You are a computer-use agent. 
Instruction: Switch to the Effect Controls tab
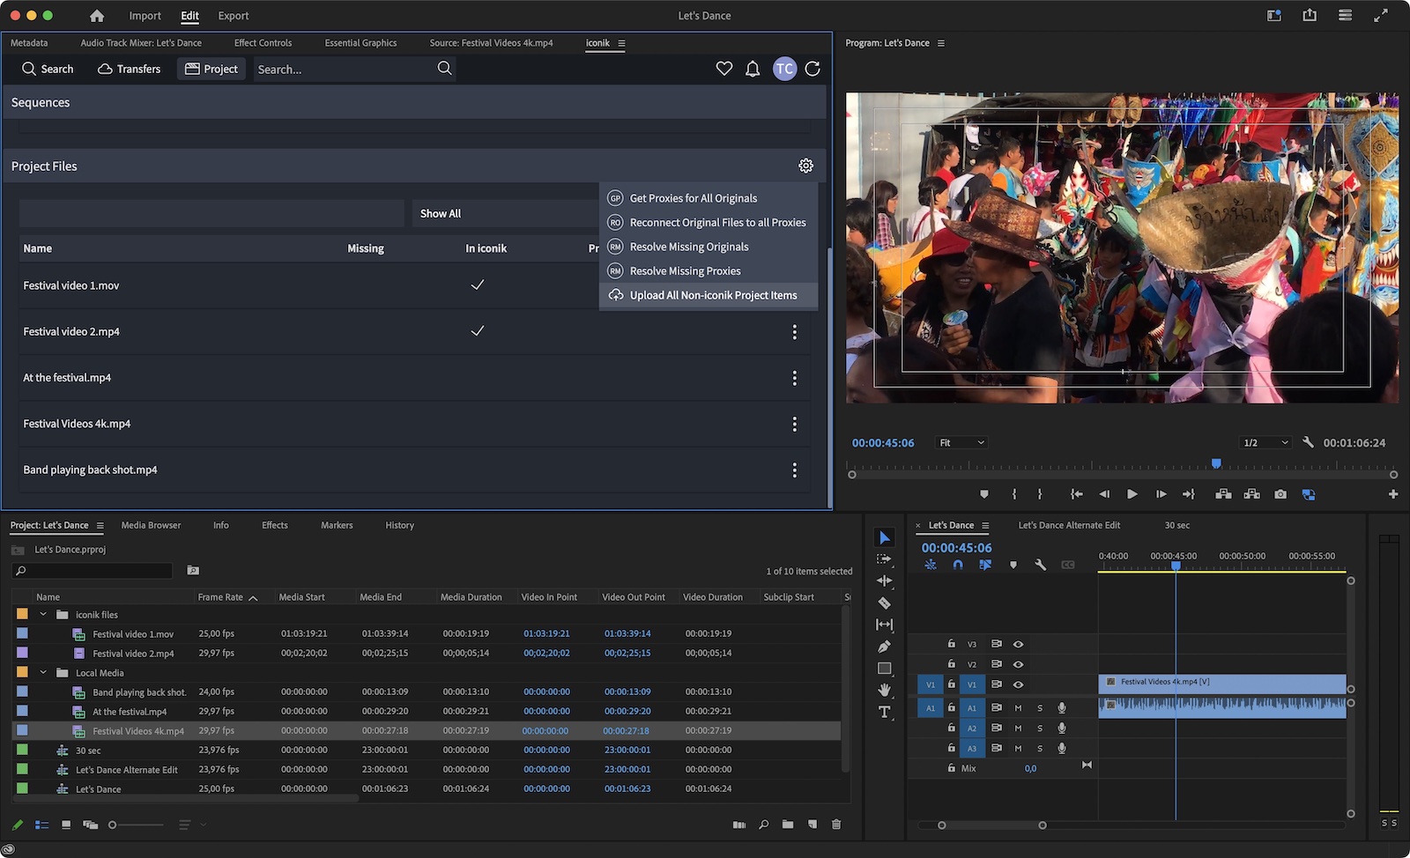coord(262,42)
